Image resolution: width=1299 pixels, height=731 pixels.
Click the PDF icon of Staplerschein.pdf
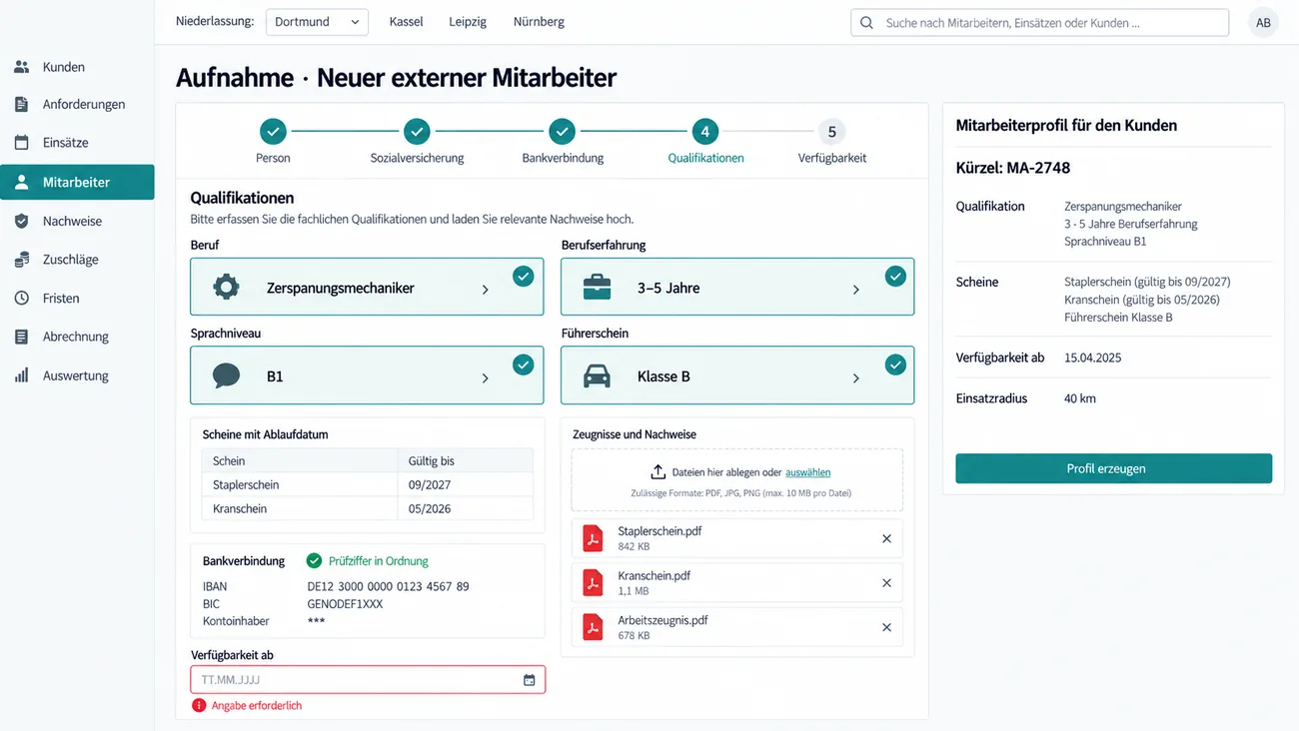tap(594, 538)
